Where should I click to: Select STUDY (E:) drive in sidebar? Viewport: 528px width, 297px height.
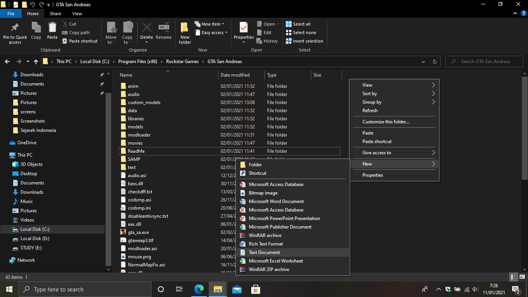31,248
